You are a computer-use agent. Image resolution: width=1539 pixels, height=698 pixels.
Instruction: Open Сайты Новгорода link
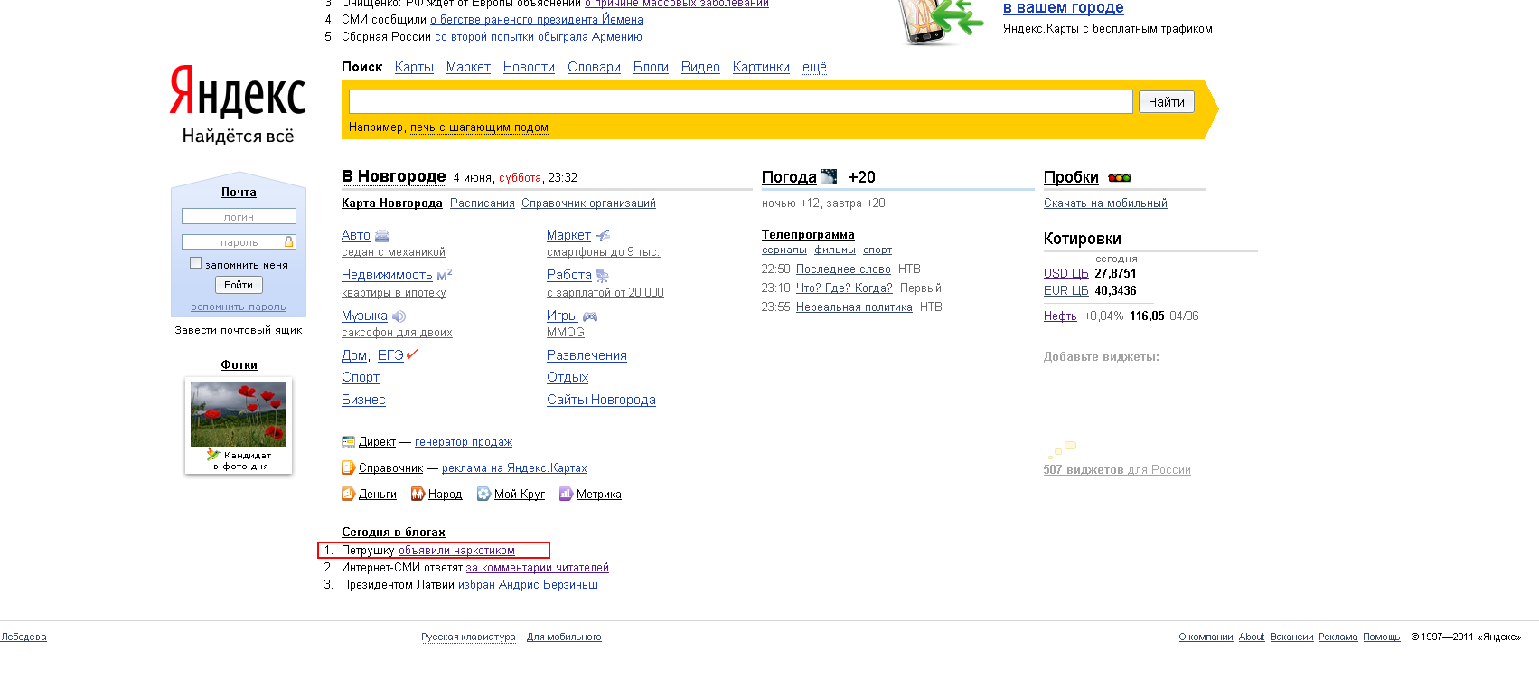(601, 400)
